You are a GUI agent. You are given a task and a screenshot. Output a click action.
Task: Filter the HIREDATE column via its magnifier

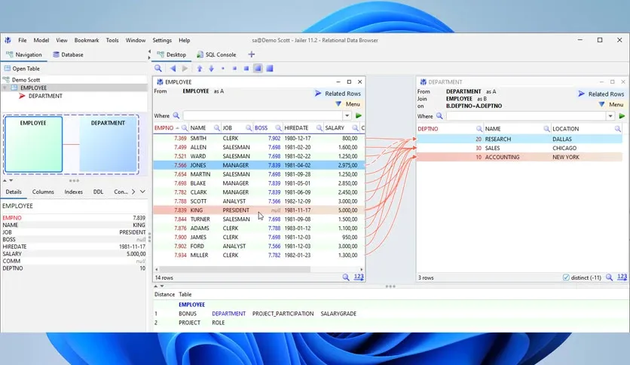pos(320,128)
